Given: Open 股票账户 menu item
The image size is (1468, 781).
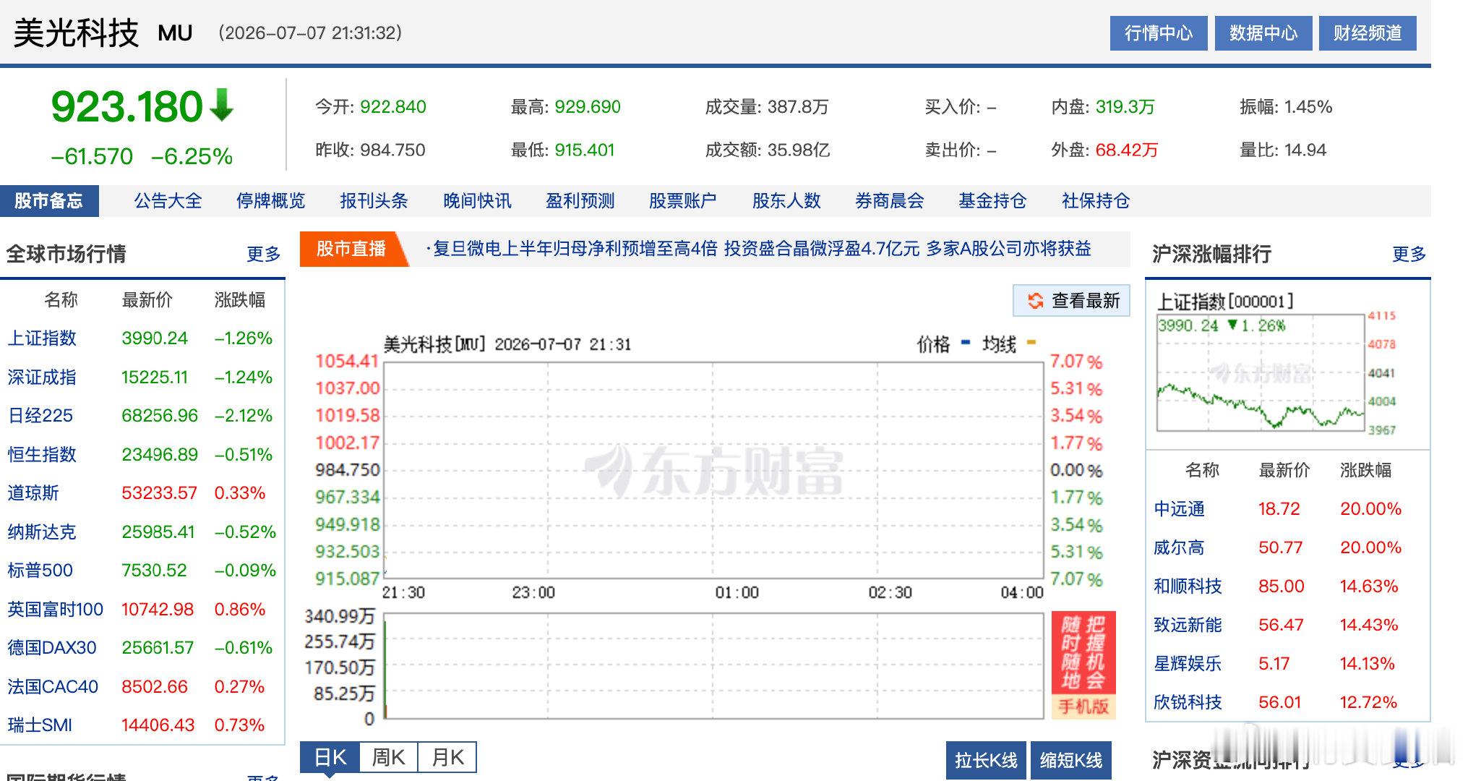Looking at the screenshot, I should click(683, 201).
